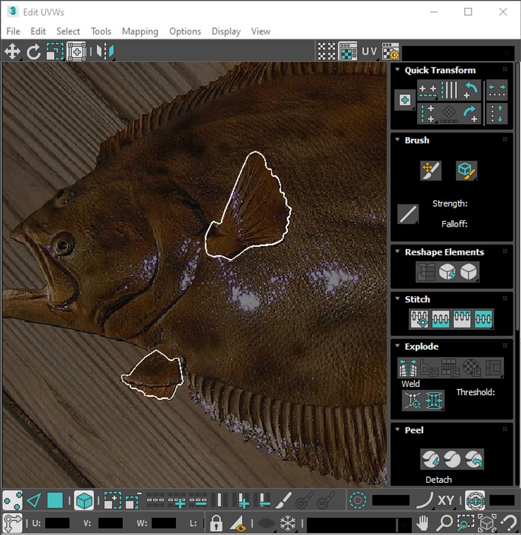Open the File menu

pyautogui.click(x=13, y=31)
